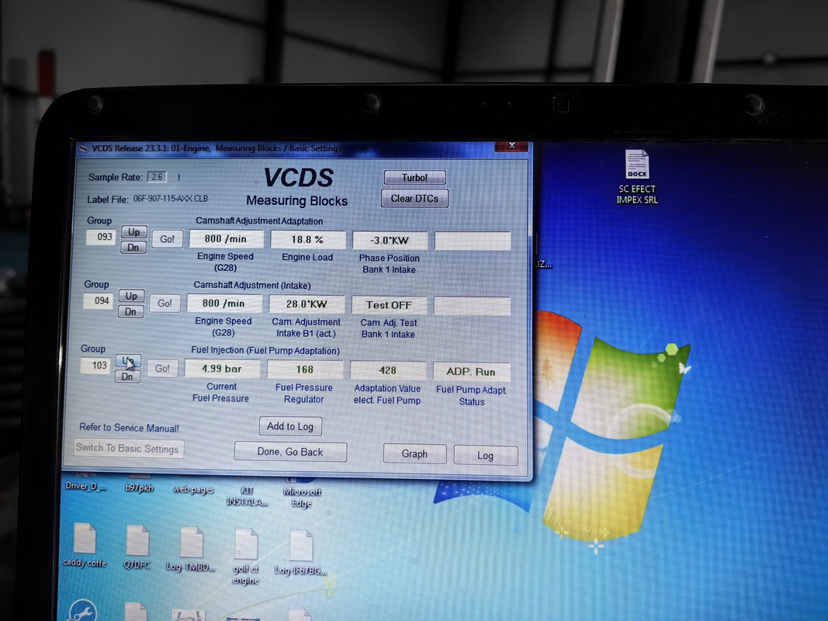Image resolution: width=828 pixels, height=621 pixels.
Task: Click Go! for group 094
Action: (165, 304)
